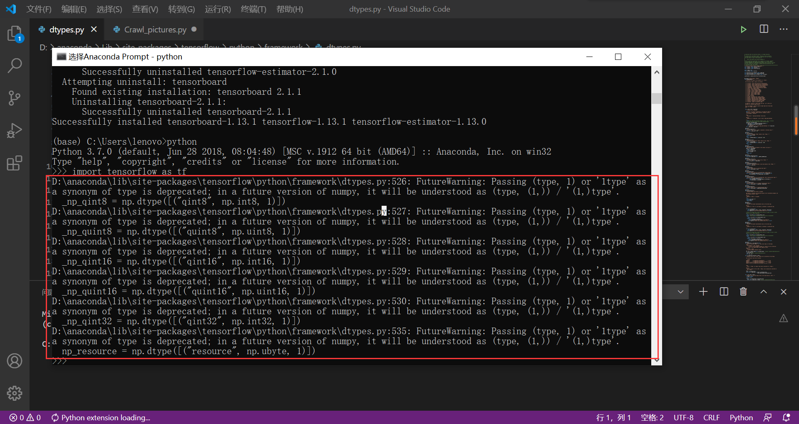Open Accounts menu in activity bar
Screen dimensions: 799x424
pos(15,361)
